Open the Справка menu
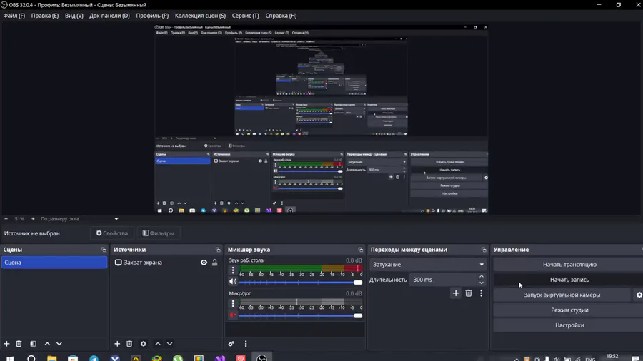This screenshot has width=643, height=361. click(x=281, y=16)
